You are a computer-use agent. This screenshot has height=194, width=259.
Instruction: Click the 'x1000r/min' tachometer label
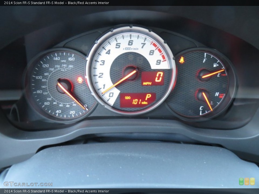131,49
